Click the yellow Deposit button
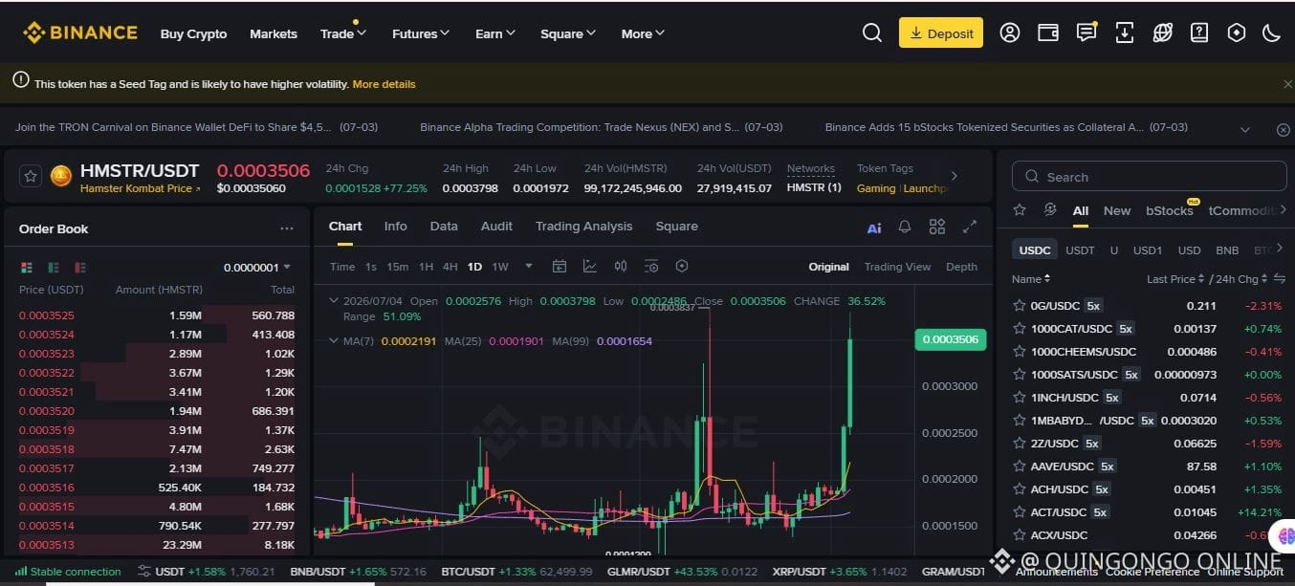This screenshot has height=586, width=1295. click(941, 33)
